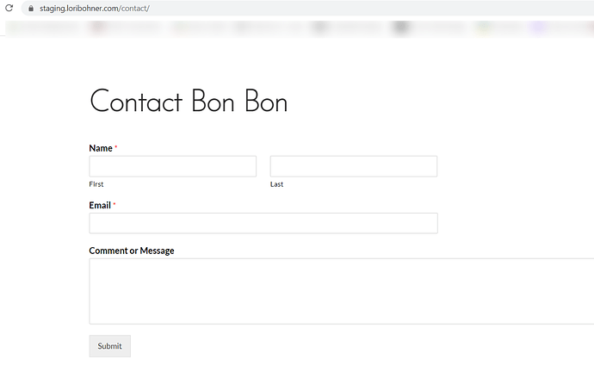Click the 'Contact Bon Bon' page heading
The height and width of the screenshot is (384, 594).
pyautogui.click(x=188, y=102)
